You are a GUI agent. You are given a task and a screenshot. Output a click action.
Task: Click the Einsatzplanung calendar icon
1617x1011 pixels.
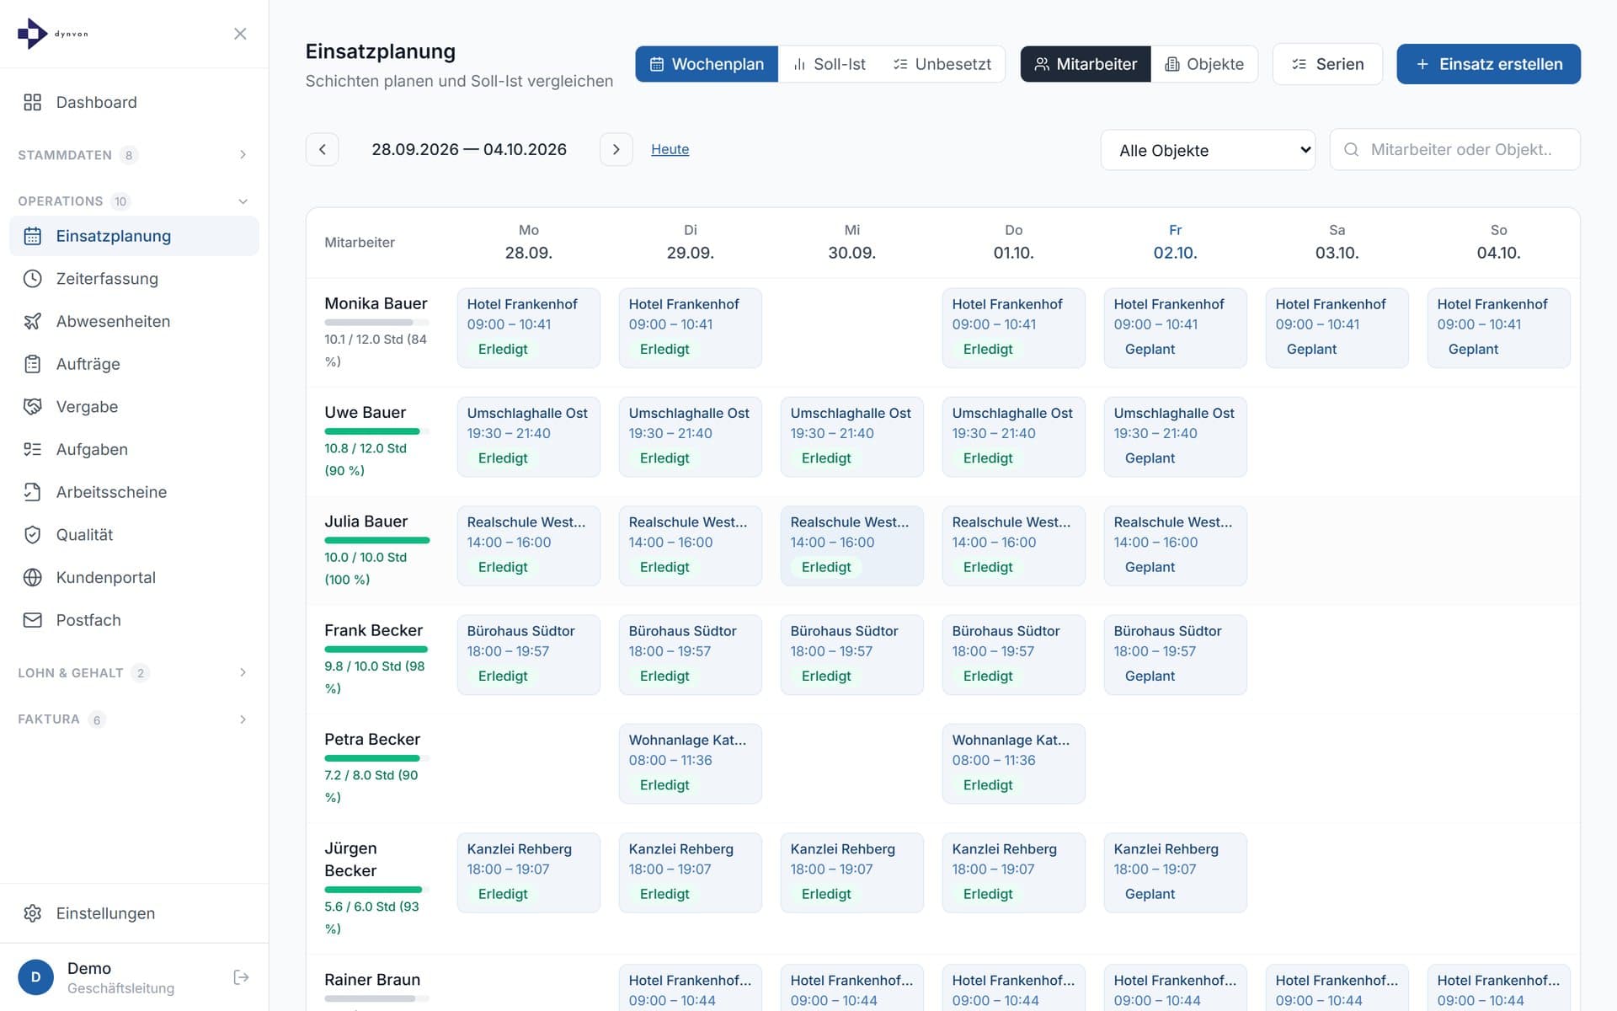33,236
